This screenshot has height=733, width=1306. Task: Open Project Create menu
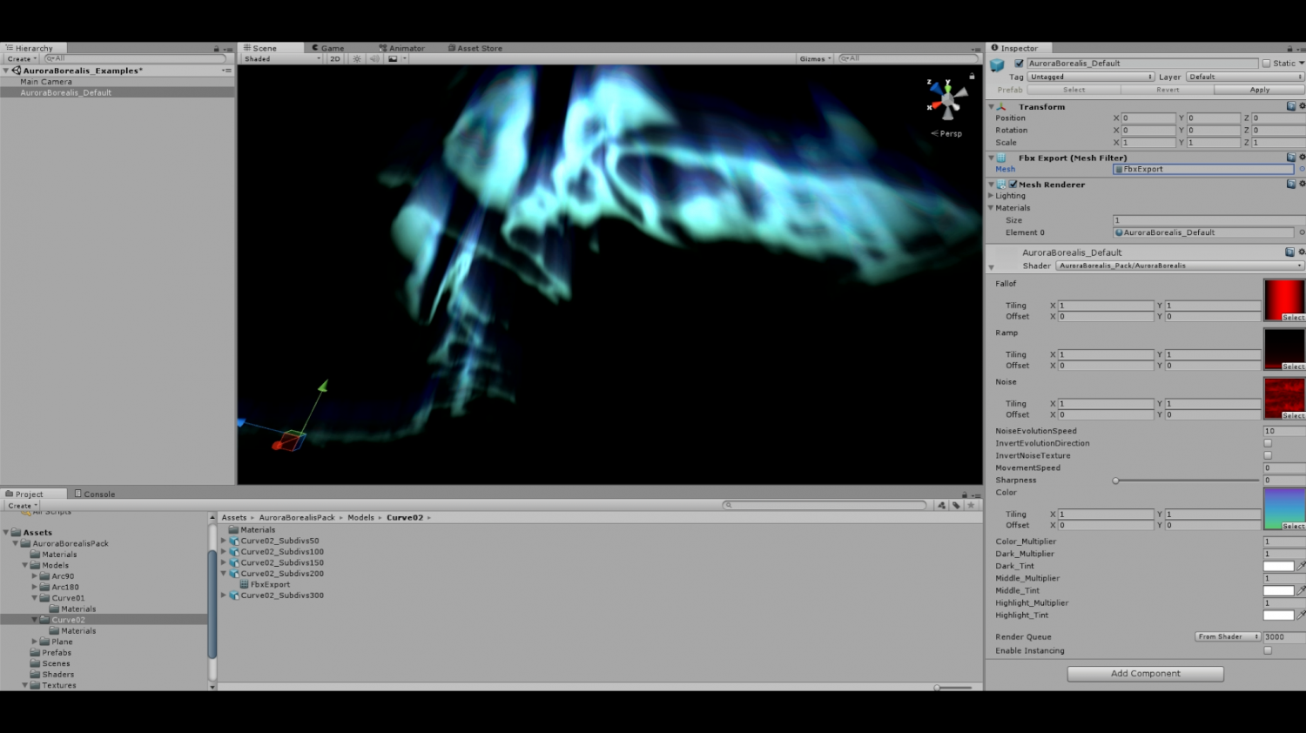(x=22, y=506)
